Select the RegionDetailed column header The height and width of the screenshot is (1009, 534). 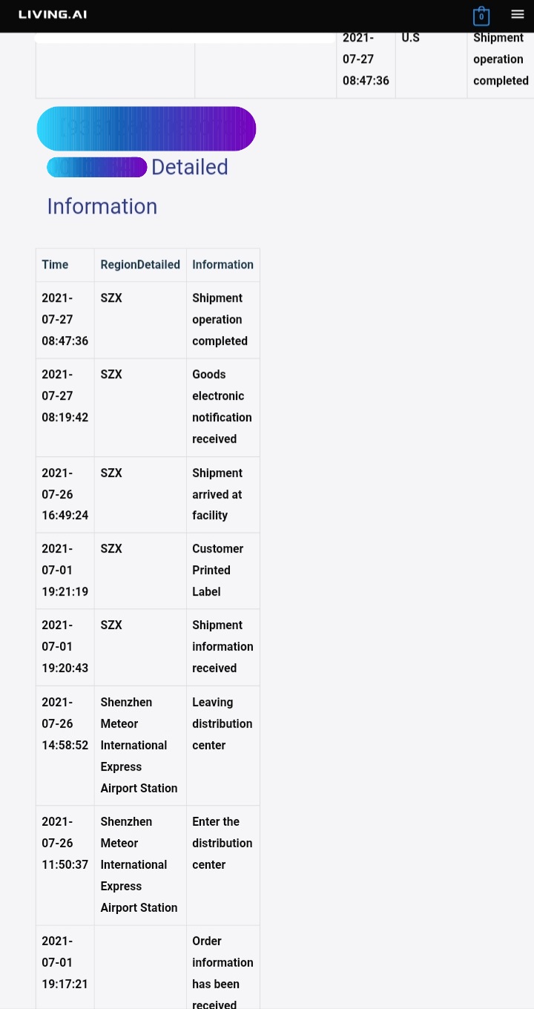[x=140, y=265]
